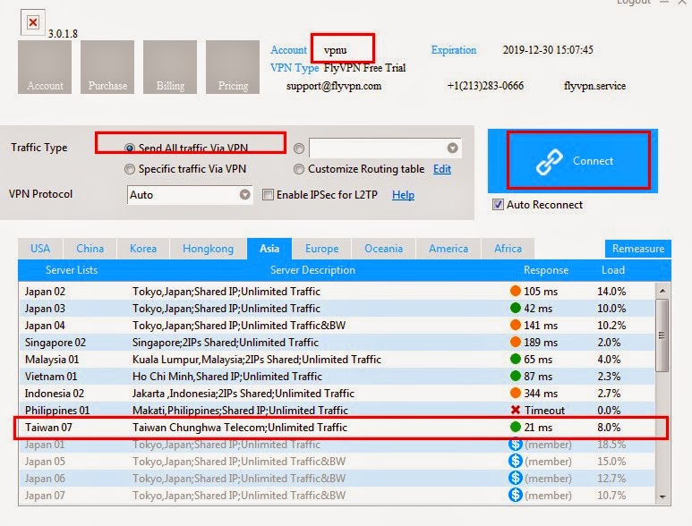Image resolution: width=692 pixels, height=526 pixels.
Task: Click the orange status dot for 105 ms
Action: pos(515,291)
